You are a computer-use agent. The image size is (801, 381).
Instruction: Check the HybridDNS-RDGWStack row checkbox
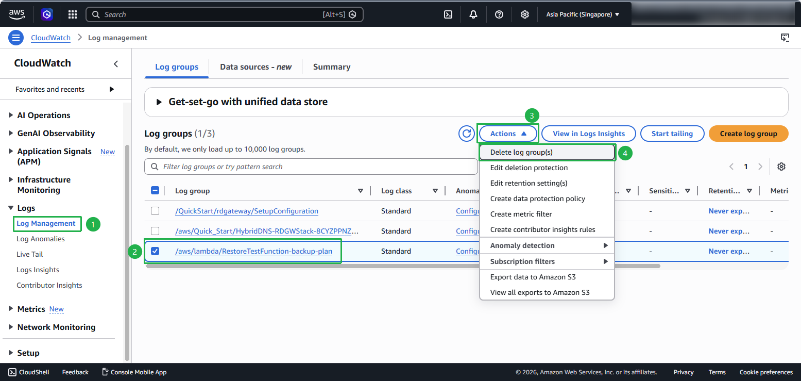155,231
